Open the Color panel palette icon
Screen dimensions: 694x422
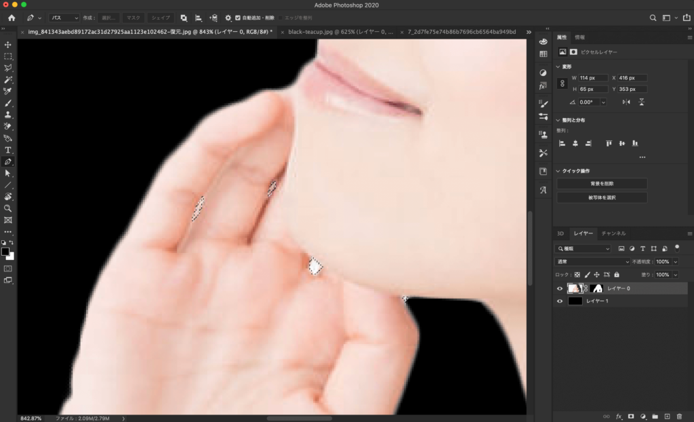543,41
